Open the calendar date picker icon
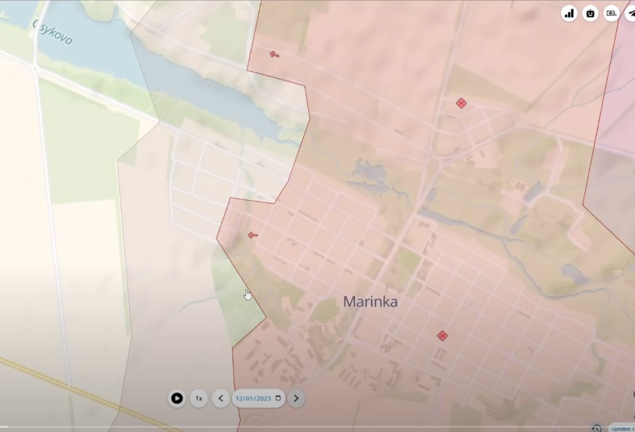 point(278,398)
